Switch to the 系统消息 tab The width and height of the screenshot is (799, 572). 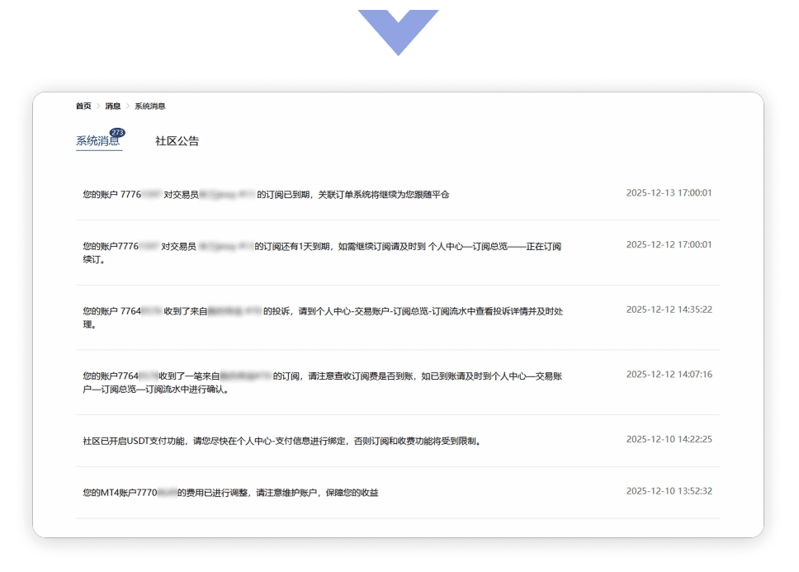tap(97, 141)
